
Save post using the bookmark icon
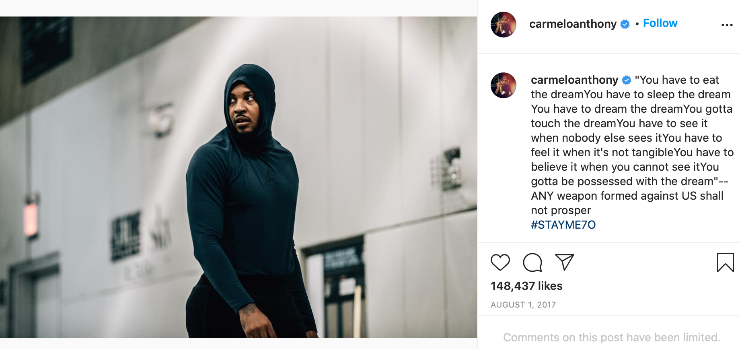coord(726,262)
